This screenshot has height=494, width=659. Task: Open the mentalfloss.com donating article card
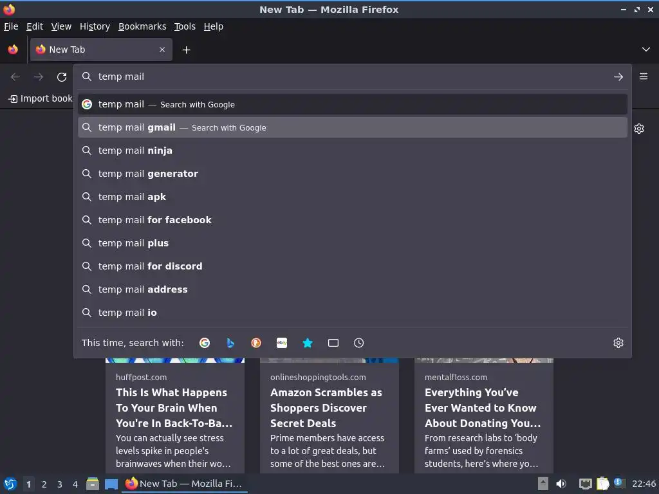(484, 416)
